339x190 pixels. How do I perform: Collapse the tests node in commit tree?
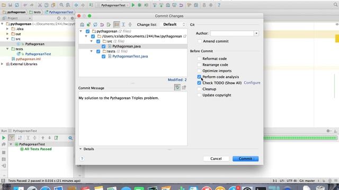pos(92,51)
